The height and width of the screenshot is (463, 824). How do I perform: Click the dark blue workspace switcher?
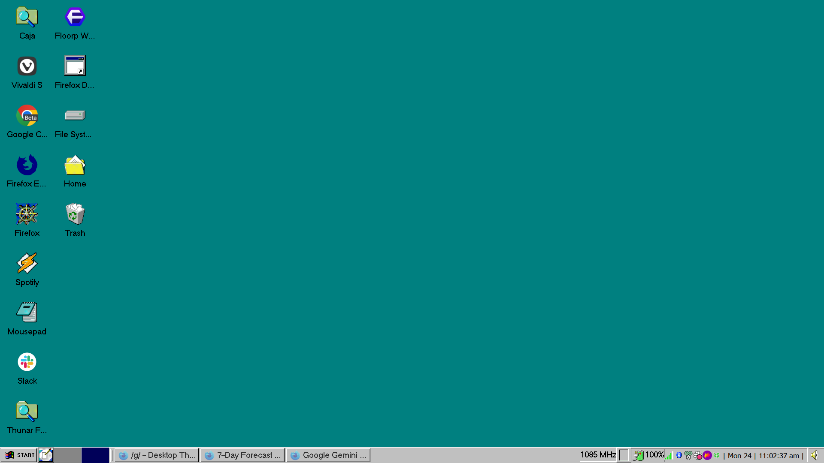(95, 455)
